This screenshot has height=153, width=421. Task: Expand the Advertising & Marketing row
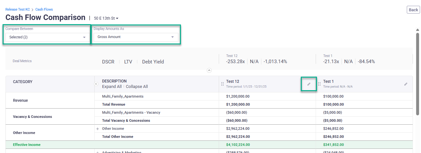[x=97, y=152]
